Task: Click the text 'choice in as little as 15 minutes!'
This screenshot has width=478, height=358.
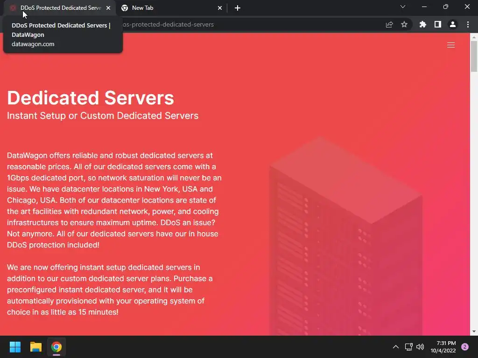Action: pos(63,312)
